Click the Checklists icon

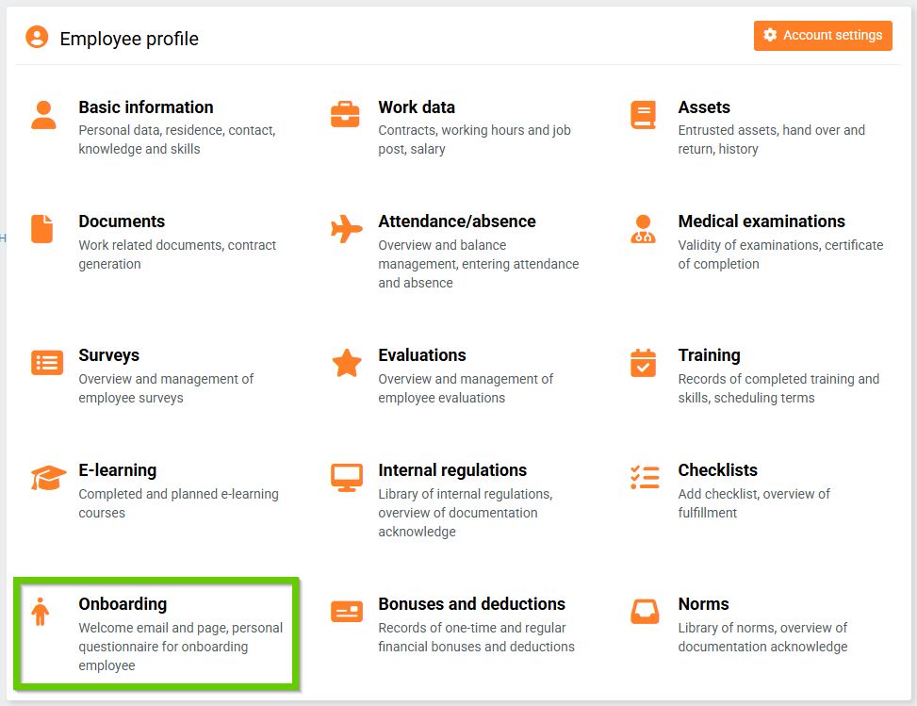645,478
